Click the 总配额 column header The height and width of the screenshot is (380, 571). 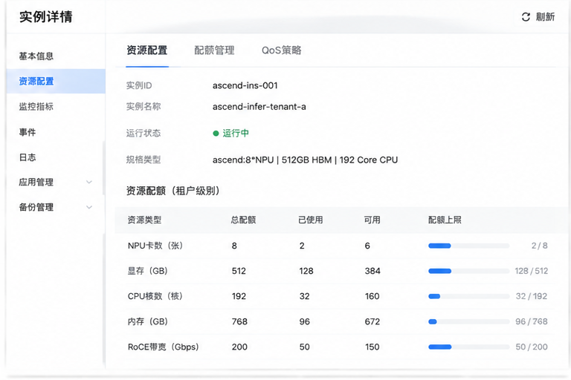(x=243, y=220)
